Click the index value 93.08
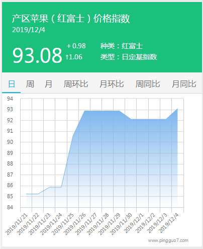203x249 pixels. click(x=37, y=55)
